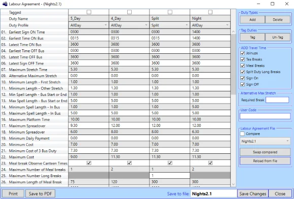
Task: Click Save to PDF button
Action: (41, 193)
